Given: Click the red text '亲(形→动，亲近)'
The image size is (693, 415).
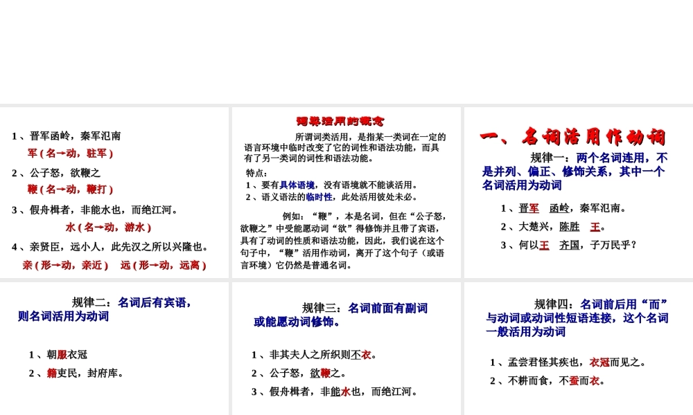Looking at the screenshot, I should [x=65, y=265].
